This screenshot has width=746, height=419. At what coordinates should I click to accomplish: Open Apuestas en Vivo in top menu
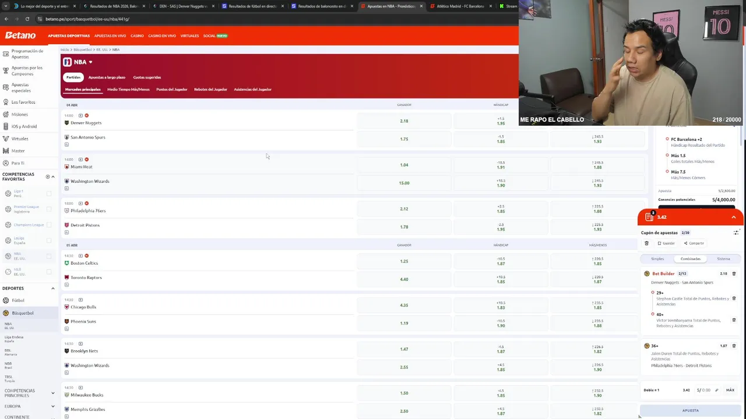coord(110,35)
